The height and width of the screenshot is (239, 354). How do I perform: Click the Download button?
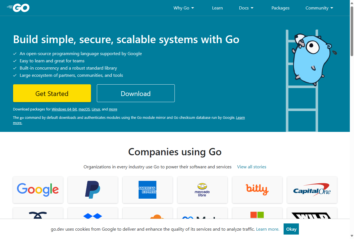[136, 93]
